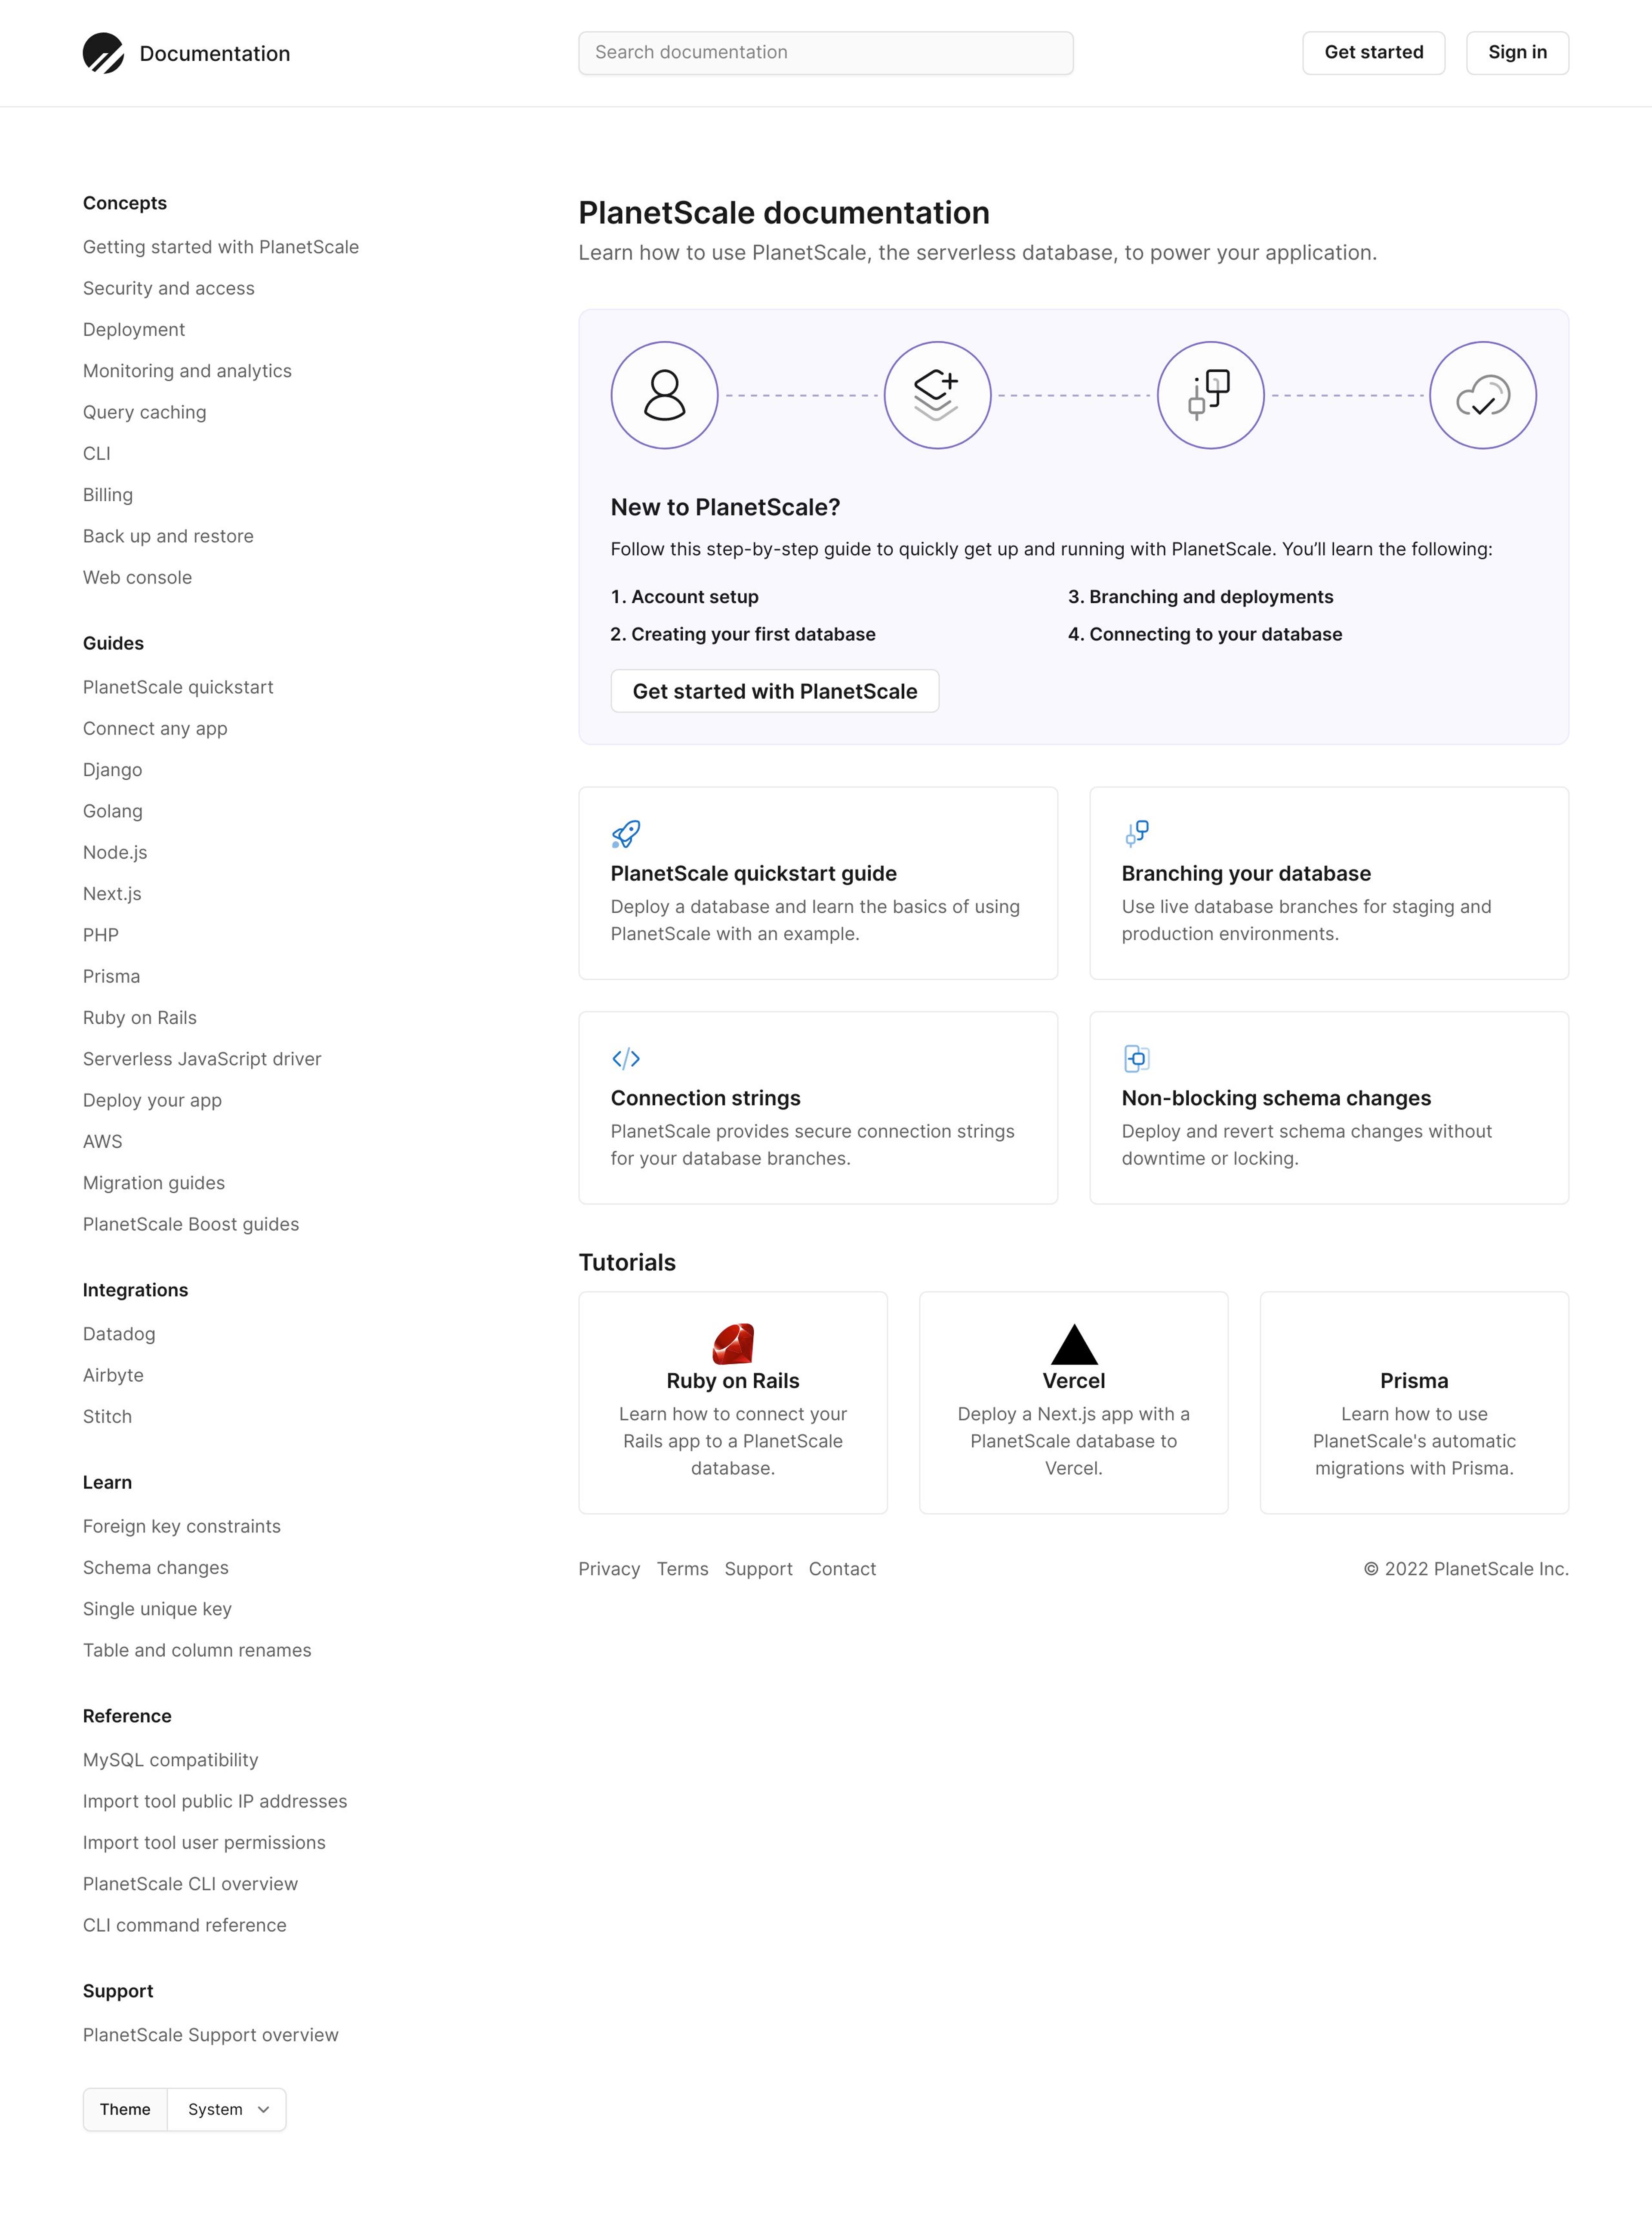Screen dimensions: 1652x2214
Task: Open the Golang guide
Action: click(x=113, y=811)
